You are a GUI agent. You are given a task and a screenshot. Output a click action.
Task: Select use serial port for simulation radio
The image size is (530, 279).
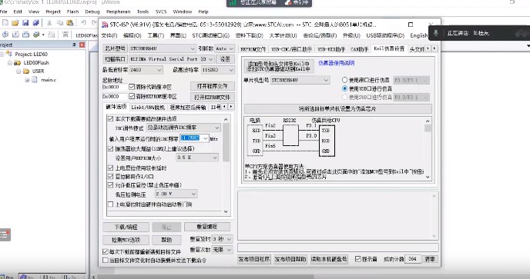[344, 80]
